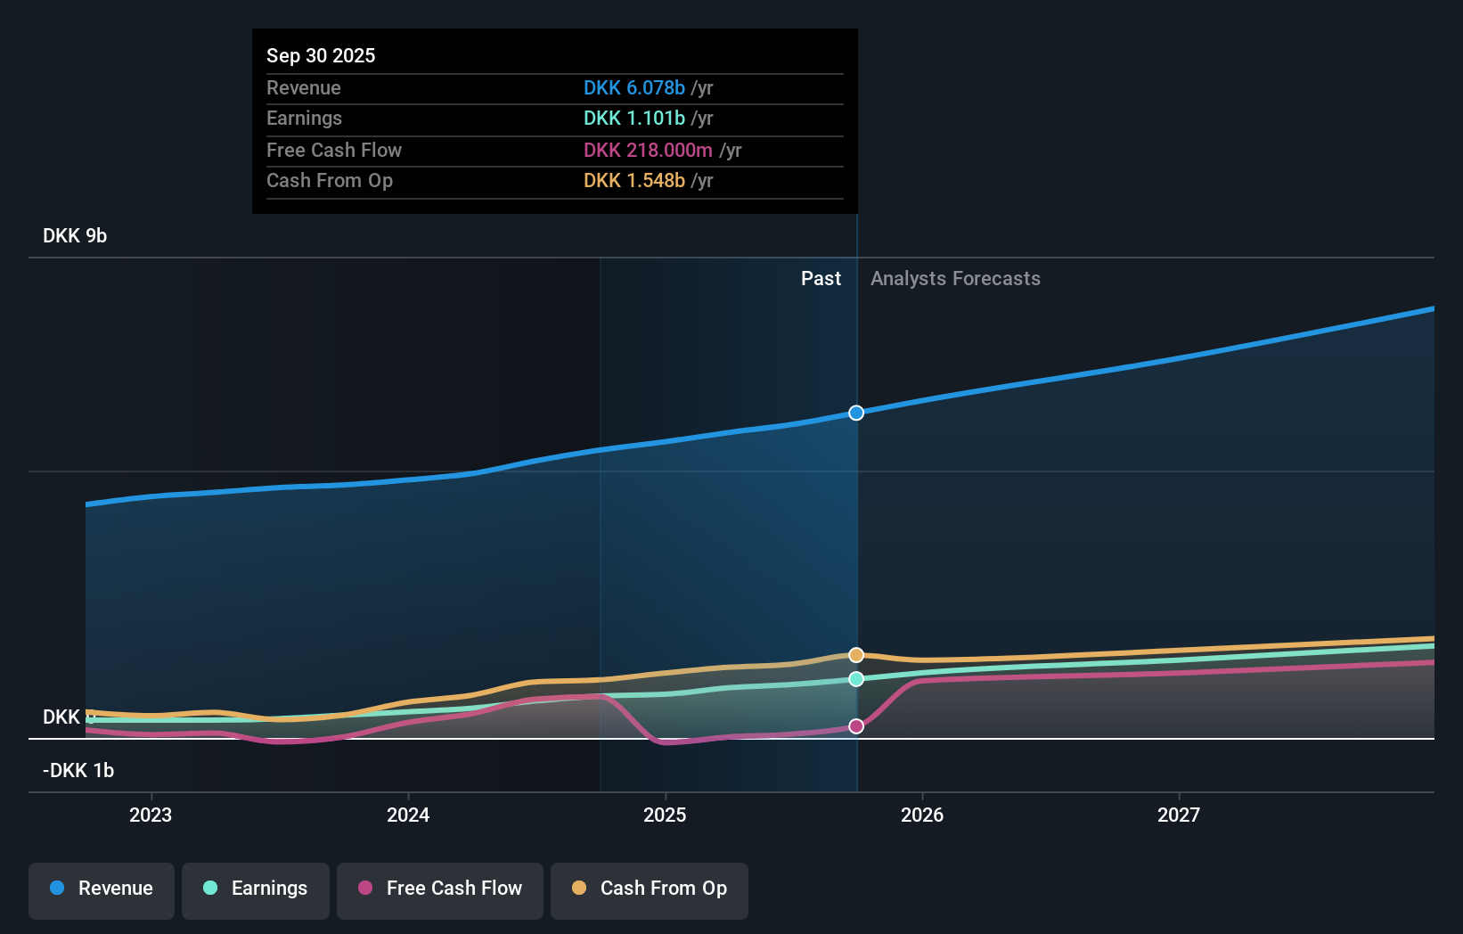Toggle the Earnings series visibility
This screenshot has height=934, width=1463.
pos(255,889)
